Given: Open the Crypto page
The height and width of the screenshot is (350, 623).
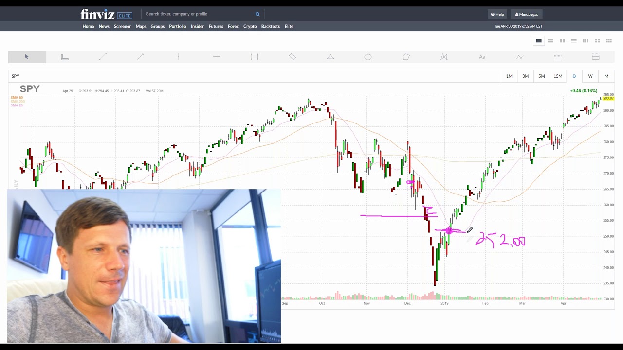Looking at the screenshot, I should click(250, 26).
